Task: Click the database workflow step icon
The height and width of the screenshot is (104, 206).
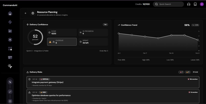Action: [10, 101]
